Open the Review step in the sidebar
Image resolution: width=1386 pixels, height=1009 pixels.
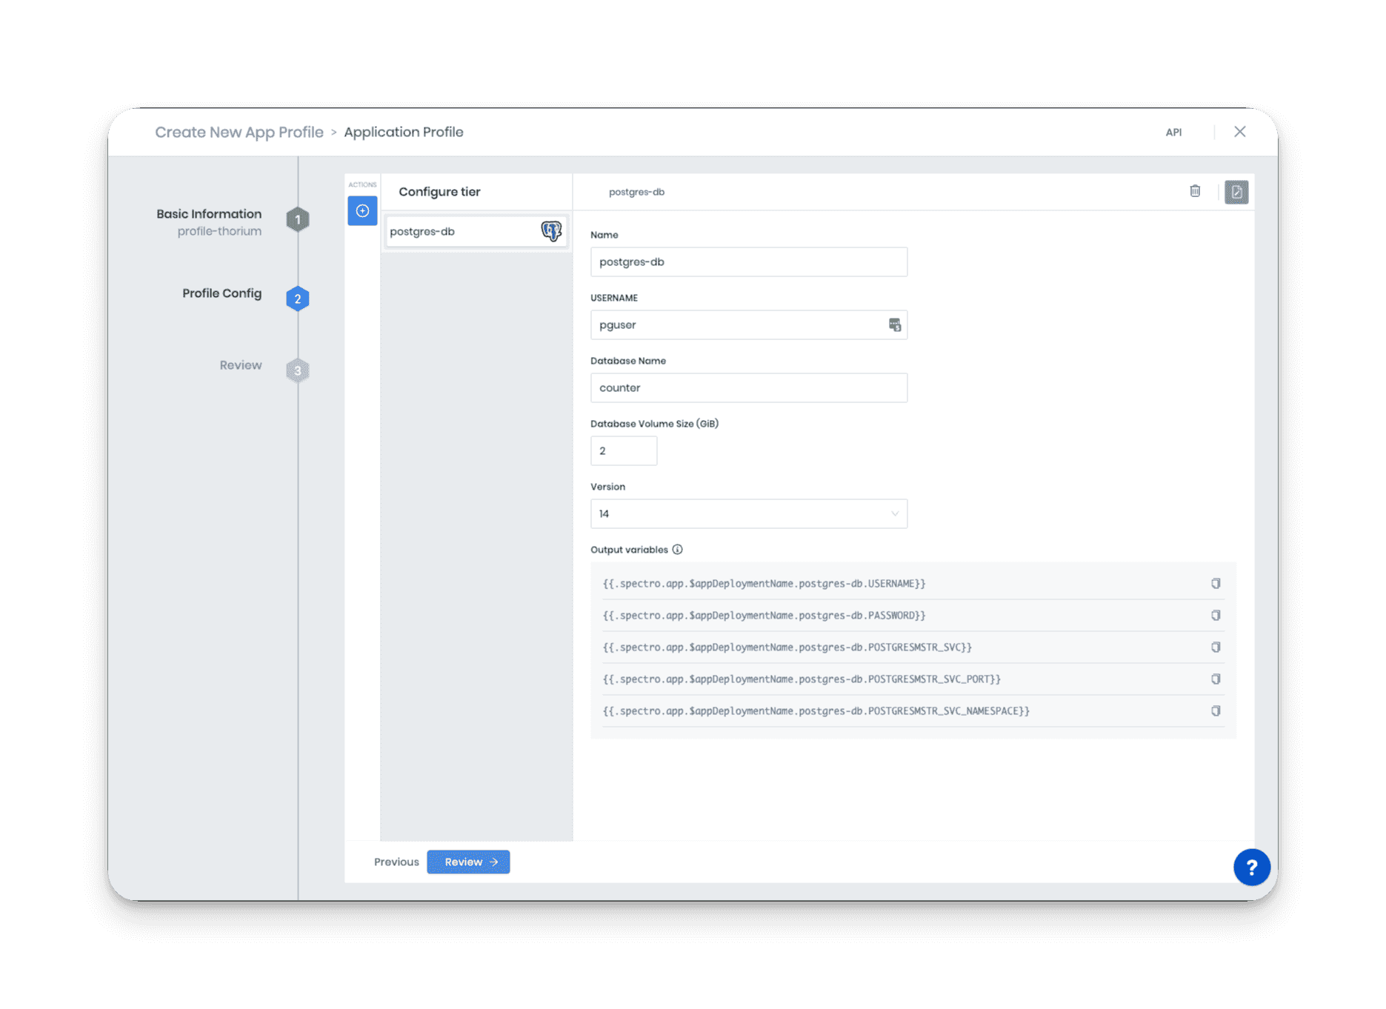[241, 365]
